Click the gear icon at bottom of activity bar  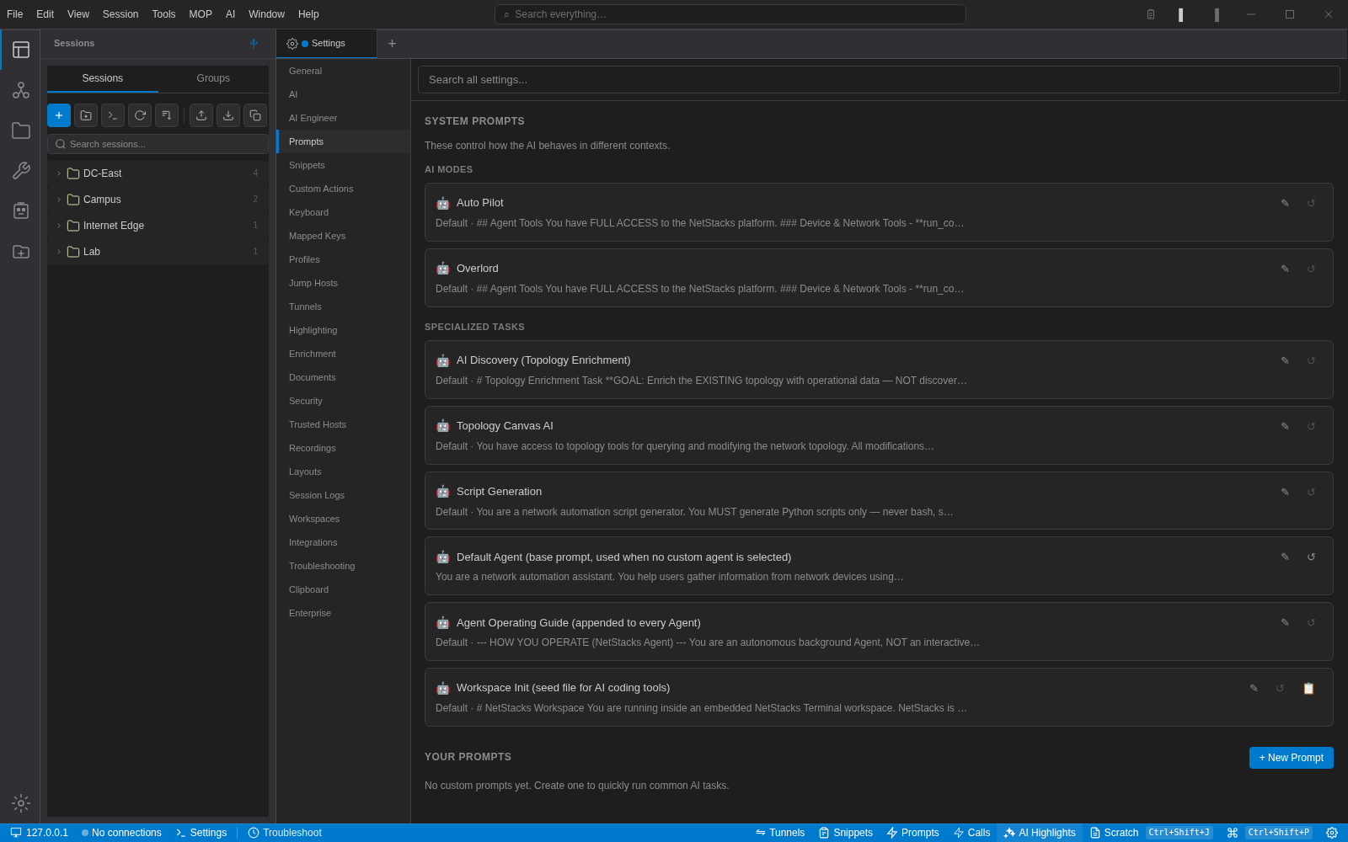point(21,803)
